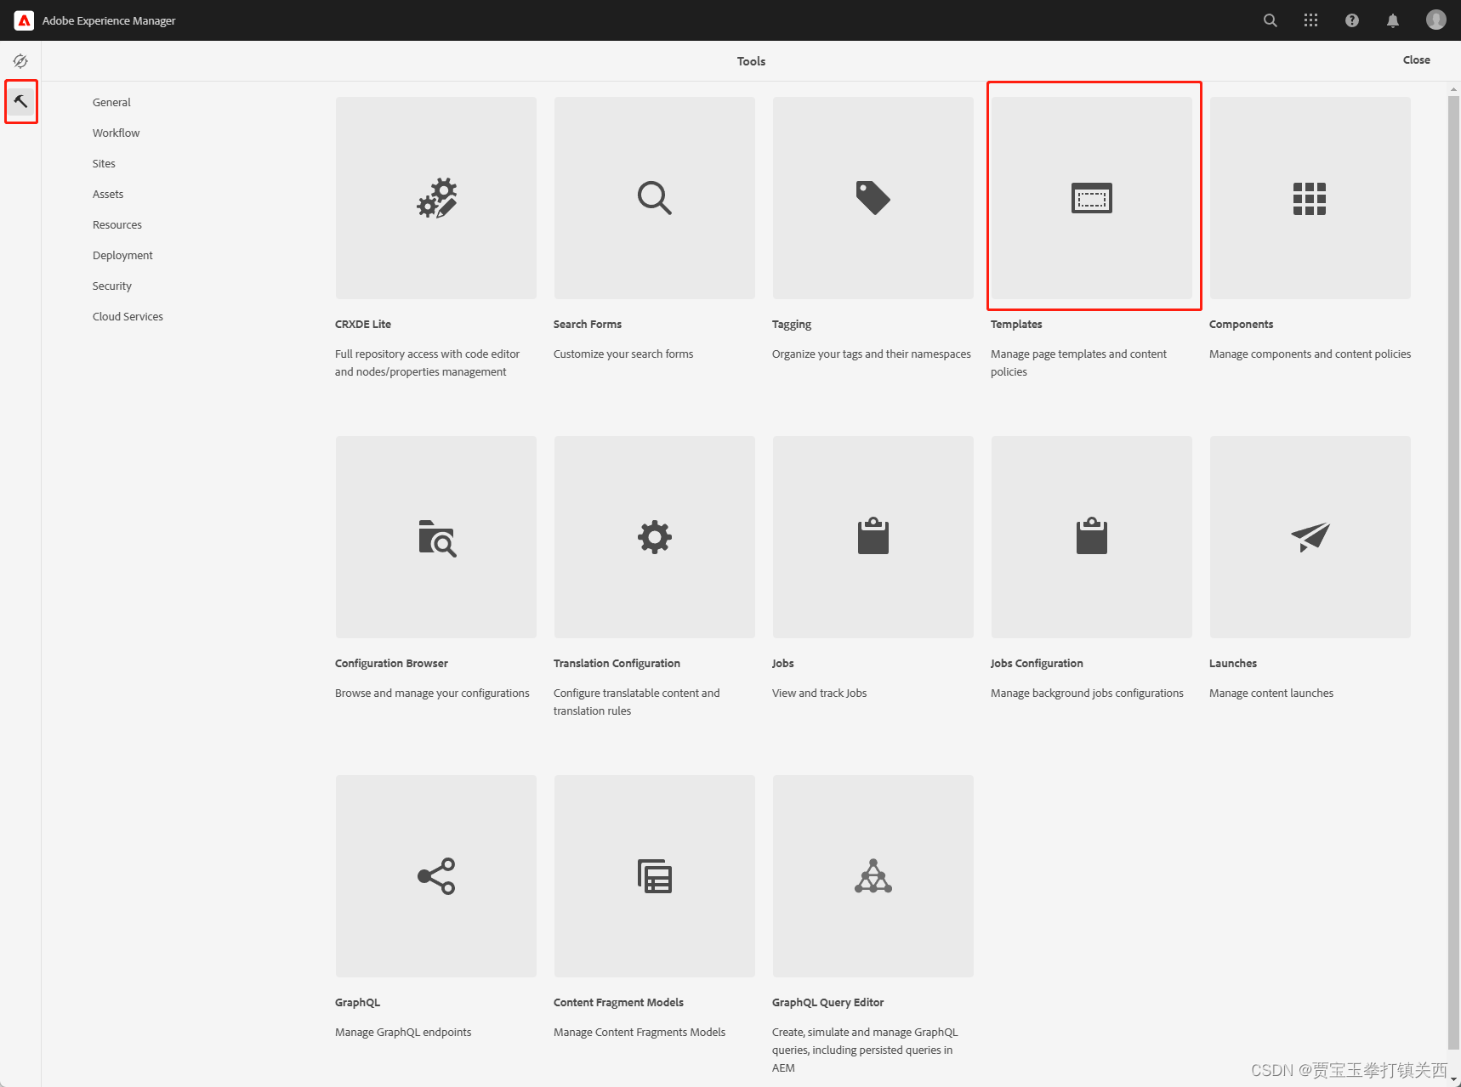Open the Jobs clipboard card
Image resolution: width=1461 pixels, height=1087 pixels.
tap(873, 537)
